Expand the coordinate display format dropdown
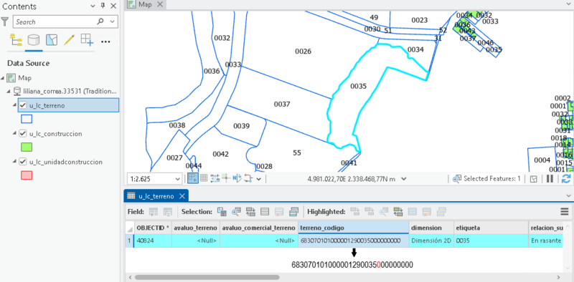Image resolution: width=574 pixels, height=282 pixels. click(404, 179)
